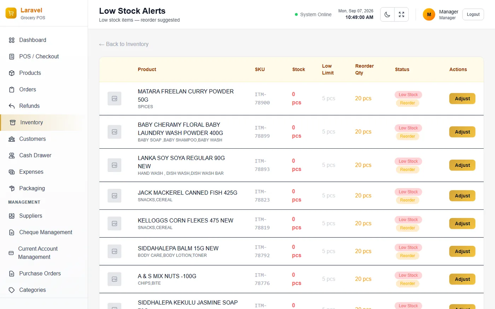This screenshot has height=309, width=495.
Task: Click the Expenses wallet icon
Action: [x=12, y=172]
